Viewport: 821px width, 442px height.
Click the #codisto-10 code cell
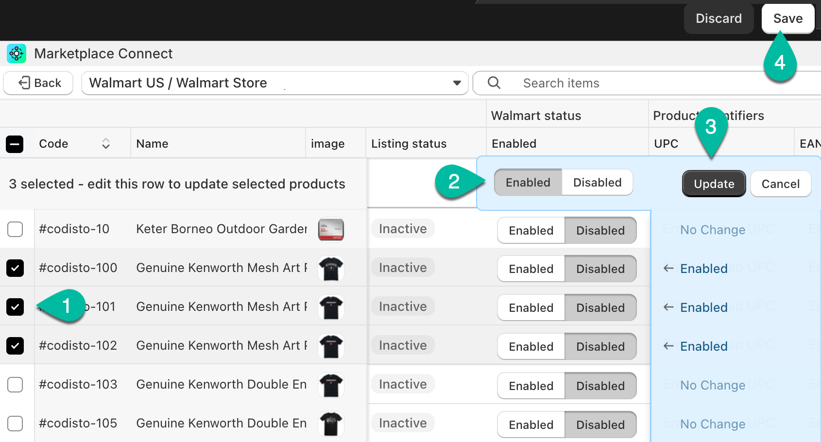[x=74, y=229]
